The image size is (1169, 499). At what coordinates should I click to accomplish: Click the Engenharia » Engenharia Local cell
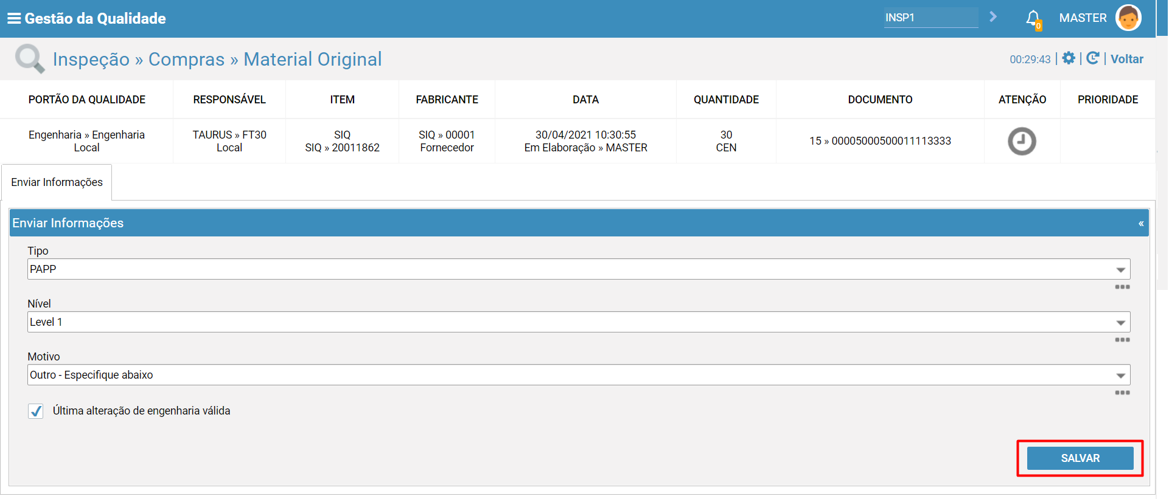(x=86, y=141)
